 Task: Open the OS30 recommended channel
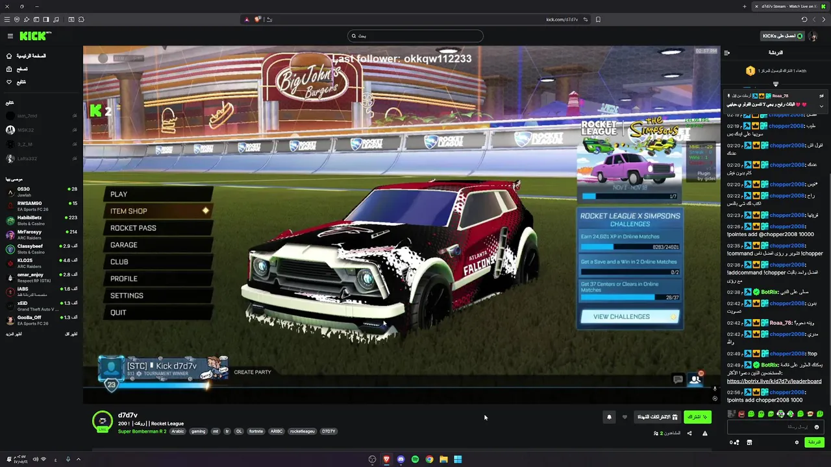42,191
